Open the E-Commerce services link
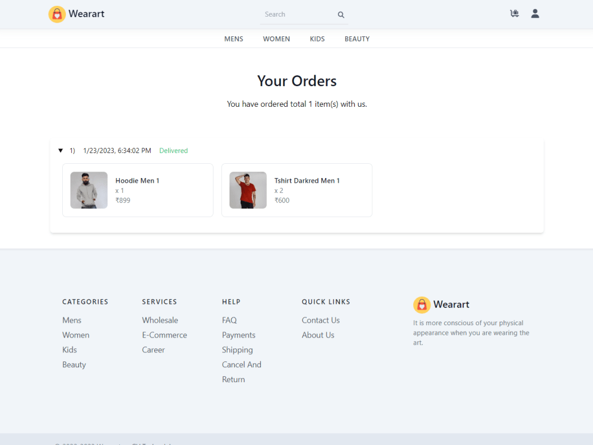 click(164, 335)
